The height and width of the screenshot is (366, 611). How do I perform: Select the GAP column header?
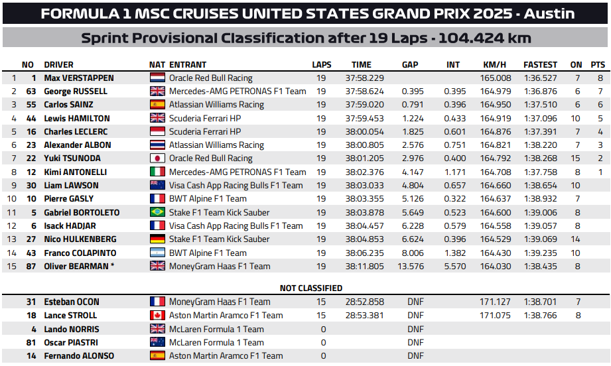[x=410, y=65]
